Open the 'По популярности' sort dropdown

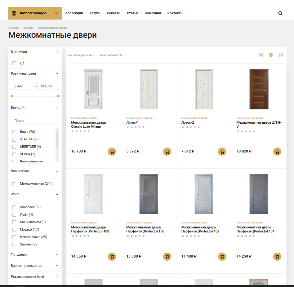tap(81, 55)
